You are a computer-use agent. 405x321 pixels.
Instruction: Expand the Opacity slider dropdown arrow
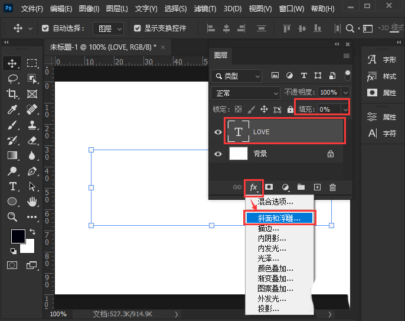pyautogui.click(x=345, y=92)
